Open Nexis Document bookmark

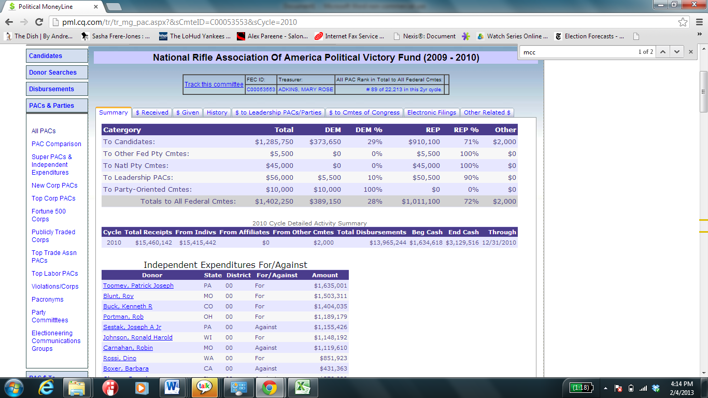424,36
